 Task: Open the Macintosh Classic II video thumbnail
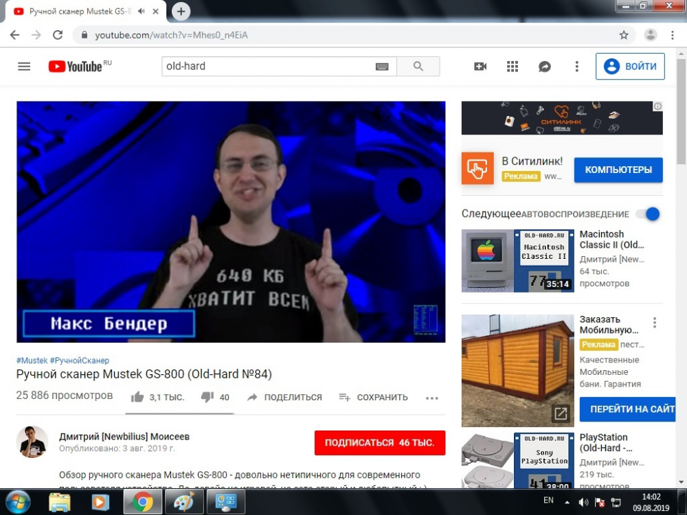point(517,261)
